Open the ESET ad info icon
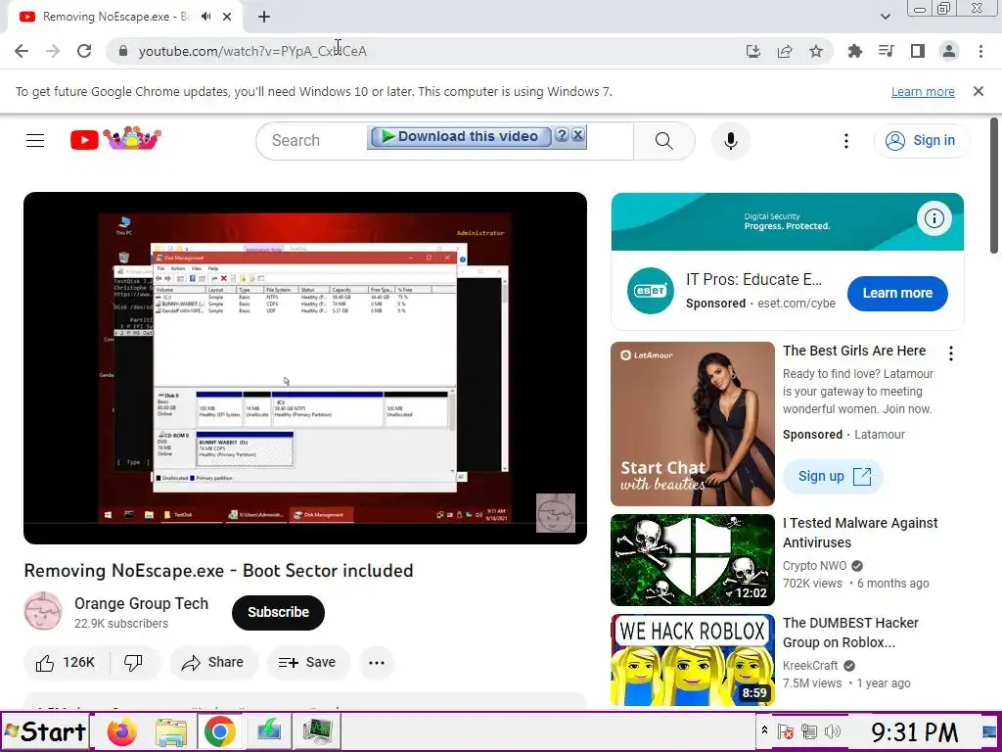Viewport: 1002px width, 752px height. tap(934, 218)
